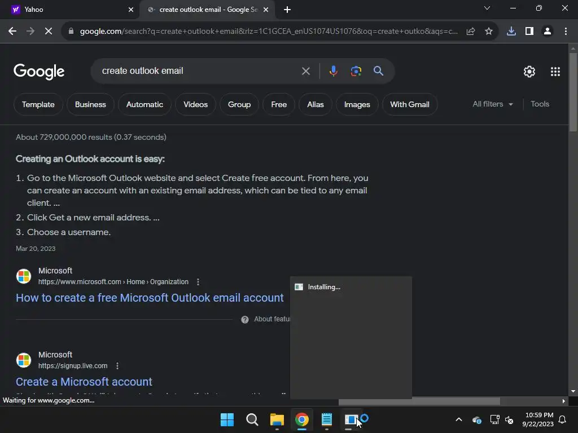Open Google apps grid
Screen dimensions: 578x433
(555, 72)
